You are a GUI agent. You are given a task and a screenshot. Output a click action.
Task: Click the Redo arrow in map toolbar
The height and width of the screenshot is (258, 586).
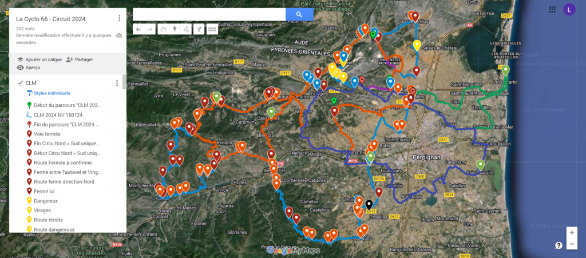tap(149, 29)
